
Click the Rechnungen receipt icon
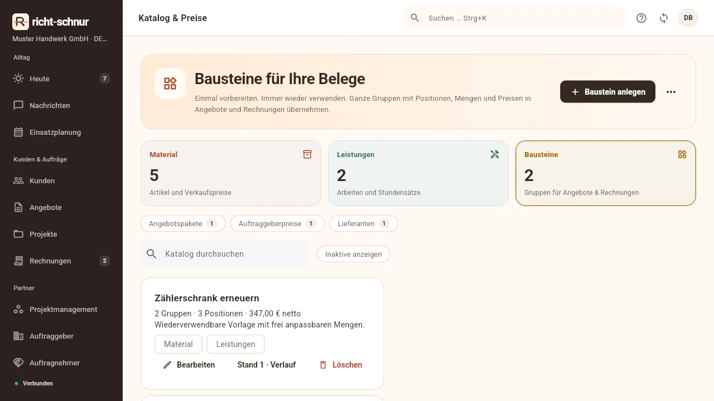point(18,261)
